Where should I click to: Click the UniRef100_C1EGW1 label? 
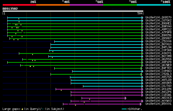[158, 95]
